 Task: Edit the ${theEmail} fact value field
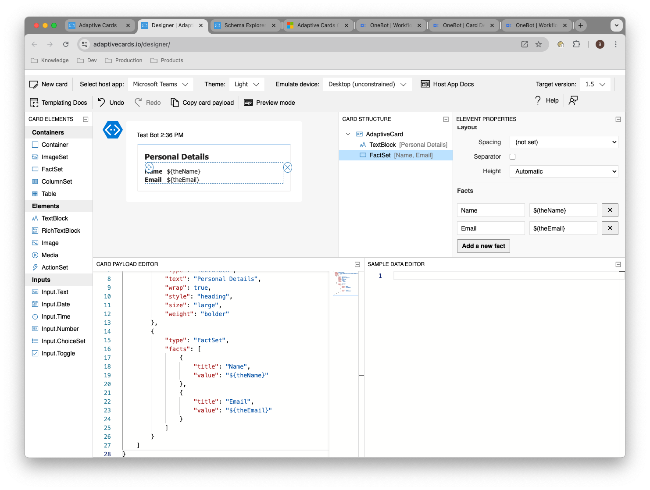click(563, 228)
